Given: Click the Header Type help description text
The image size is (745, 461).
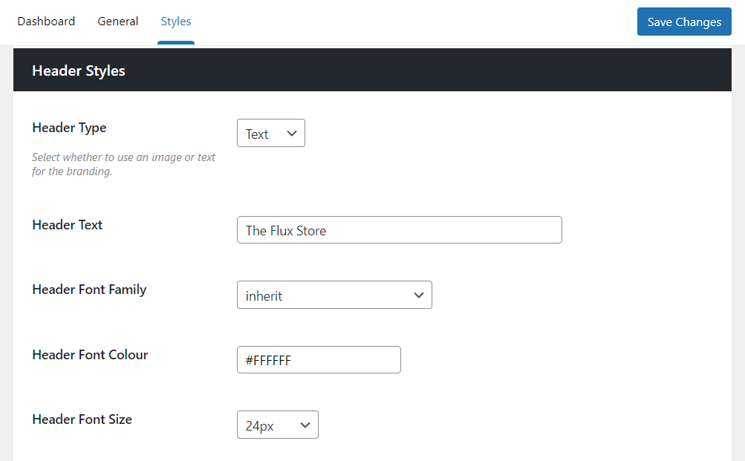Looking at the screenshot, I should 123,165.
